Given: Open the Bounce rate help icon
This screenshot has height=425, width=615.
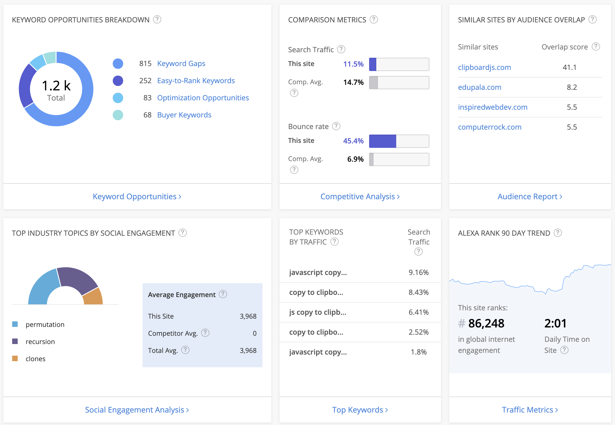Looking at the screenshot, I should click(x=336, y=126).
